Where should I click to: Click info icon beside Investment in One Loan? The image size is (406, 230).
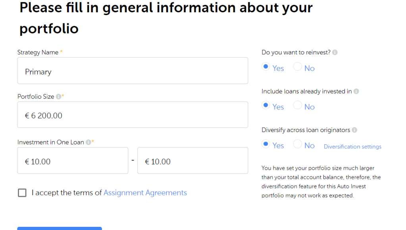[x=88, y=142]
